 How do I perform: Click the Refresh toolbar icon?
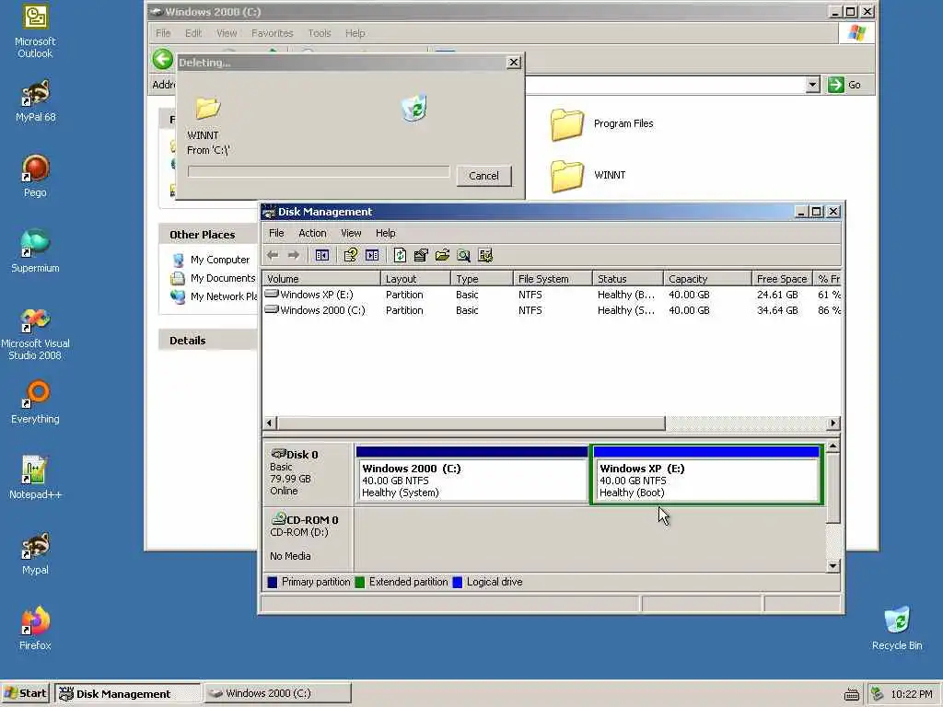point(400,256)
